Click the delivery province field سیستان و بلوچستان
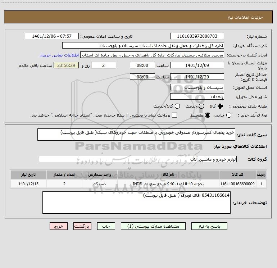The width and height of the screenshot is (277, 268). click(197, 87)
